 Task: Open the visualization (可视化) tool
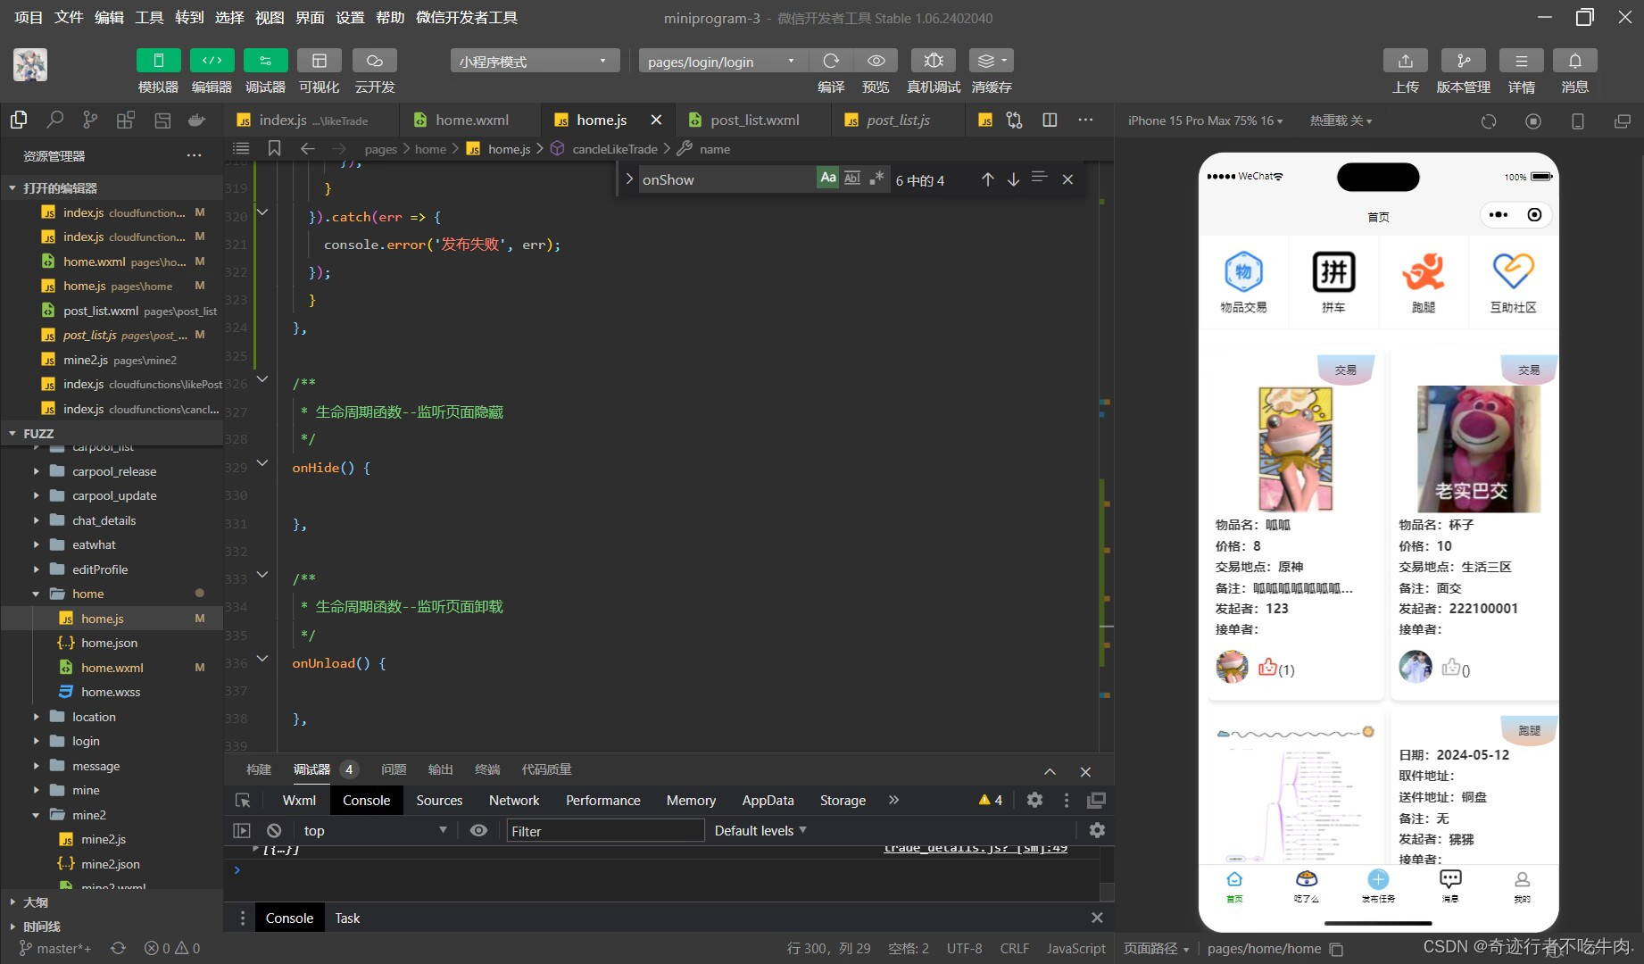pyautogui.click(x=319, y=61)
